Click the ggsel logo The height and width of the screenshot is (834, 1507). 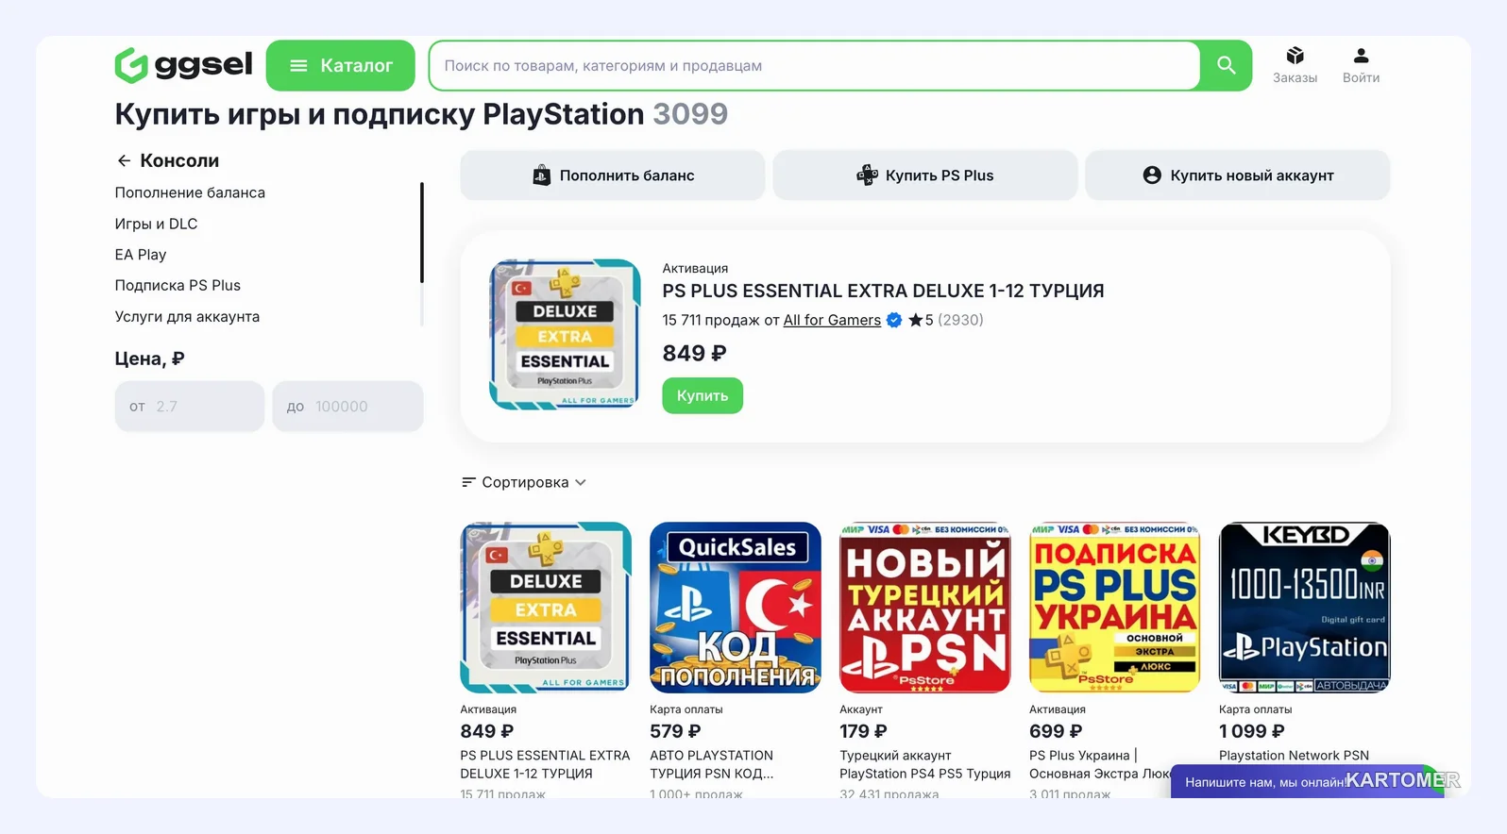point(183,65)
